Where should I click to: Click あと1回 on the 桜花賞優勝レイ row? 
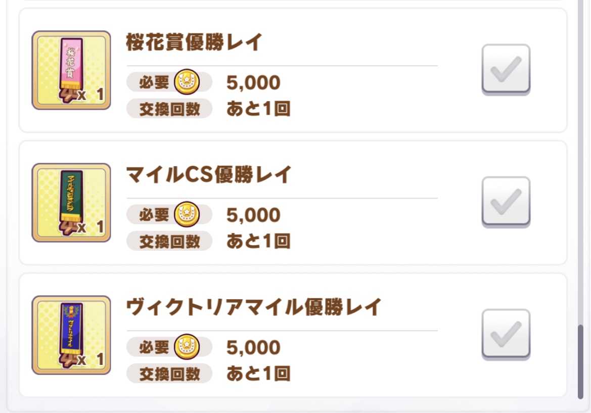pos(258,109)
